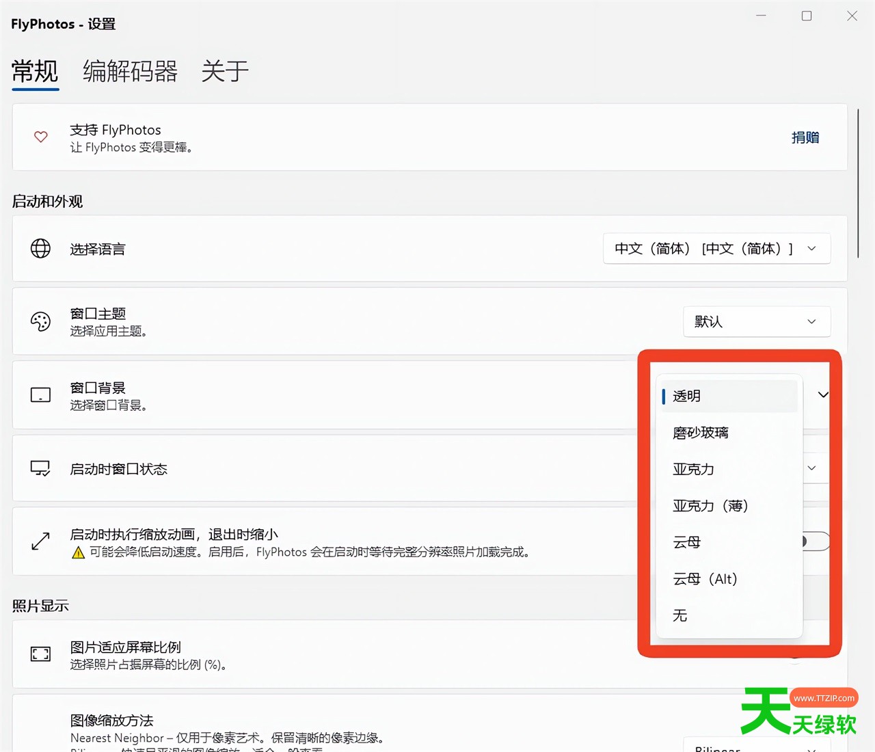Minimize the FlyPhotos settings window

click(761, 16)
